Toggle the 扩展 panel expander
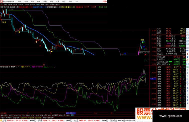 2,118
